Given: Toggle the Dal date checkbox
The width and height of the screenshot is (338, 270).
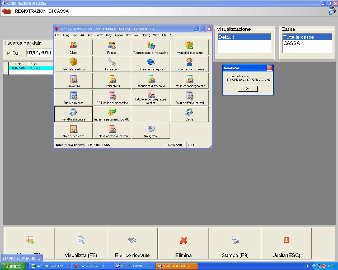Looking at the screenshot, I should coord(9,53).
